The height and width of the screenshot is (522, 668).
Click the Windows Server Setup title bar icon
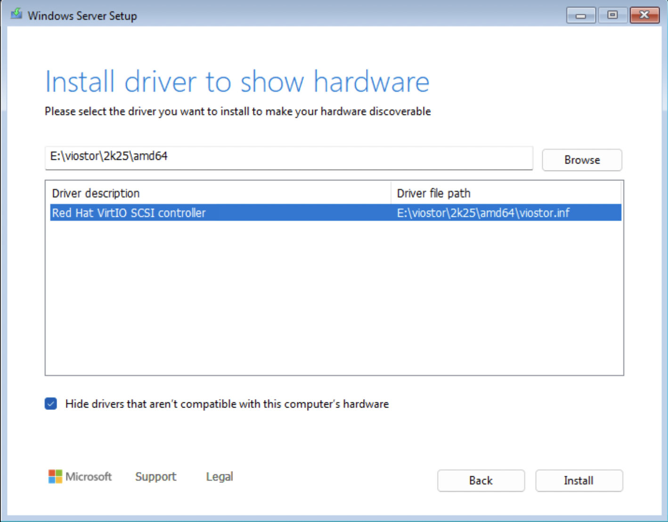point(16,15)
